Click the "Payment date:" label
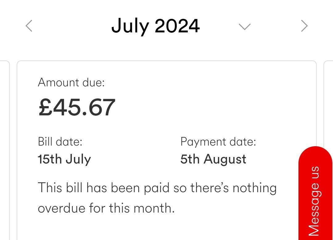333x240 pixels. pyautogui.click(x=218, y=142)
